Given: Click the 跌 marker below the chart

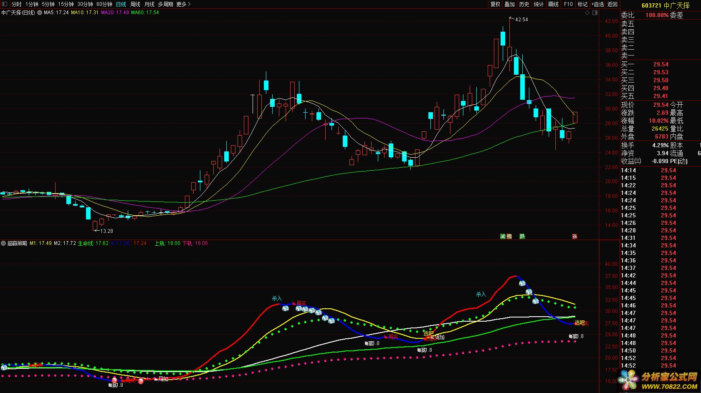Looking at the screenshot, I should 522,237.
